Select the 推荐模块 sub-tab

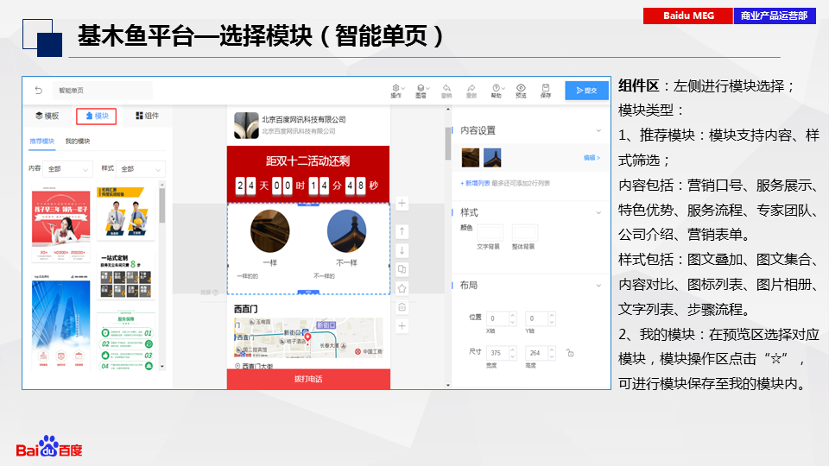[x=41, y=141]
